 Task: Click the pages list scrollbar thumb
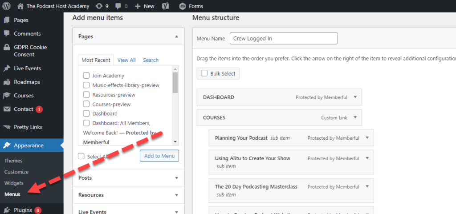coord(175,82)
